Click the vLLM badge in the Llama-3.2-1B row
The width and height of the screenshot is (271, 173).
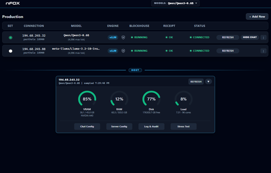(113, 51)
